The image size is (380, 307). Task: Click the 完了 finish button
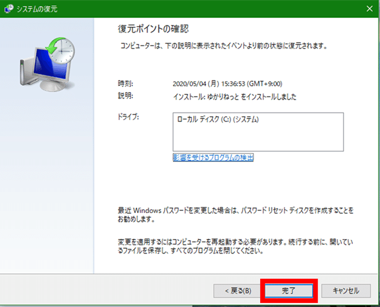click(289, 290)
